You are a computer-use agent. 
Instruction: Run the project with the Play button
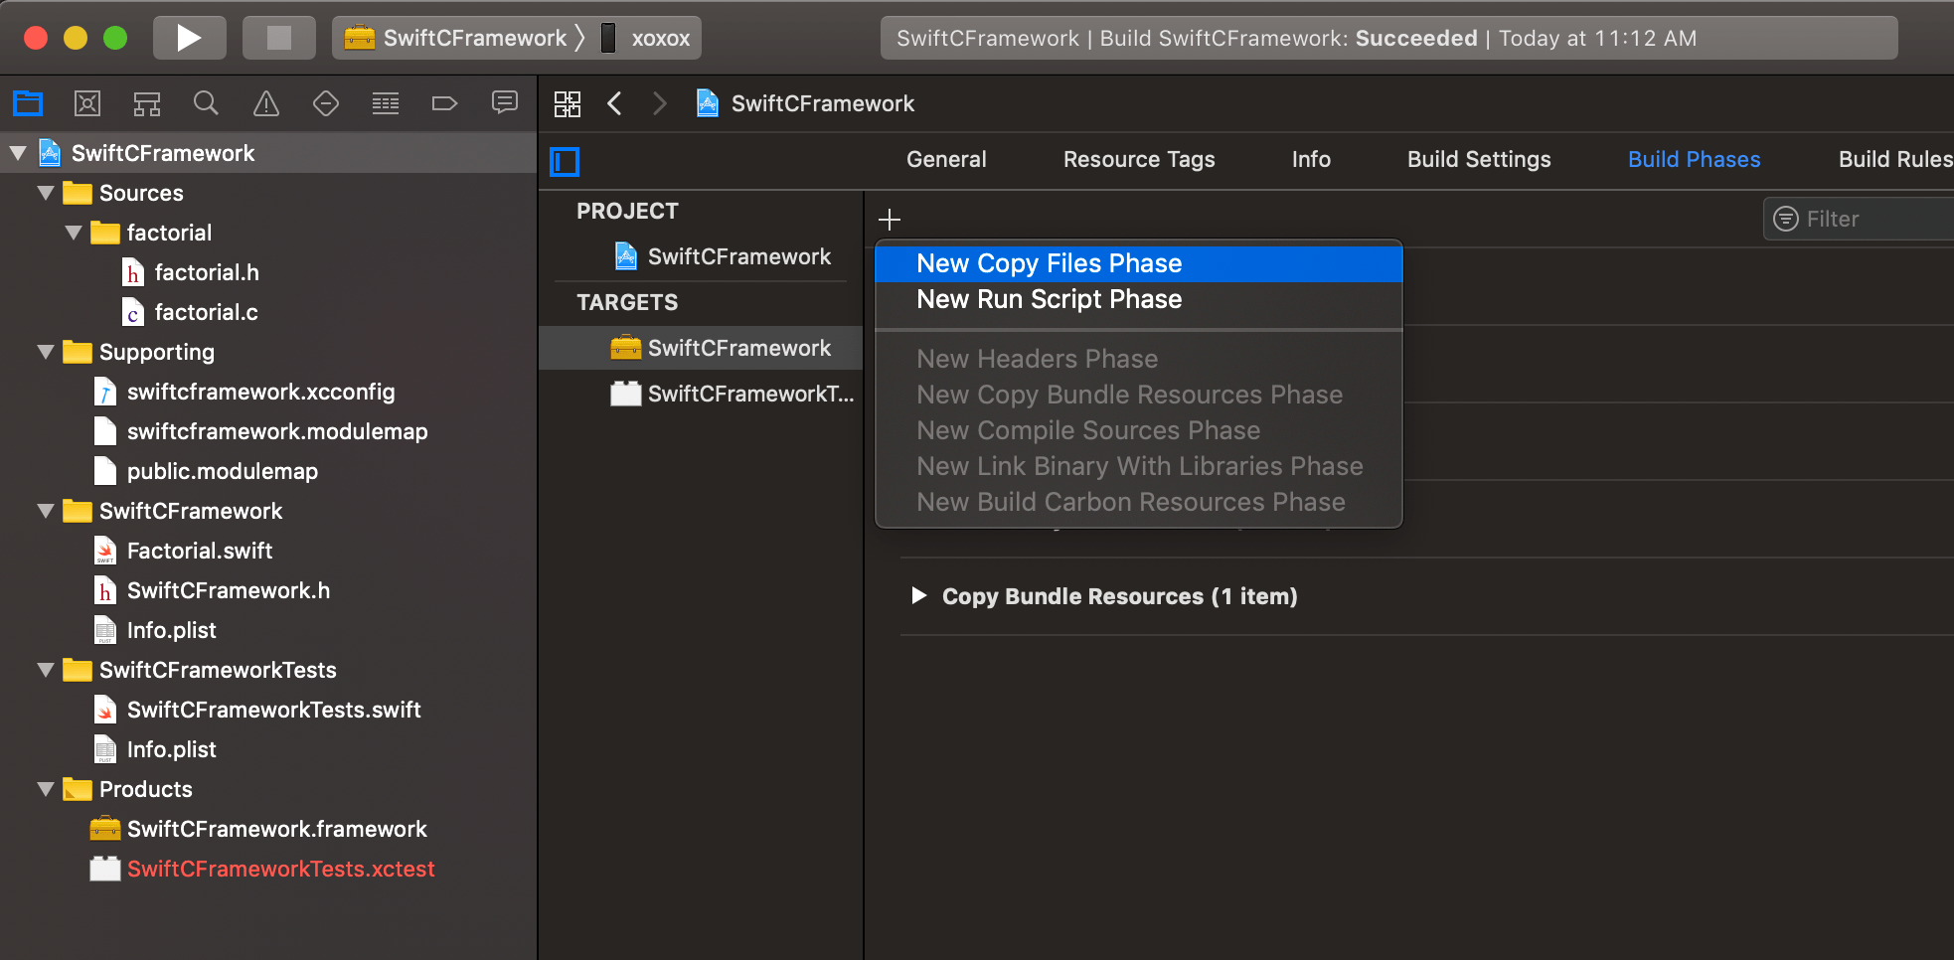point(189,38)
